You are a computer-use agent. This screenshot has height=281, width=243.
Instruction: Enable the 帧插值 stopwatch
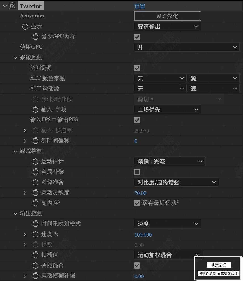[36, 255]
